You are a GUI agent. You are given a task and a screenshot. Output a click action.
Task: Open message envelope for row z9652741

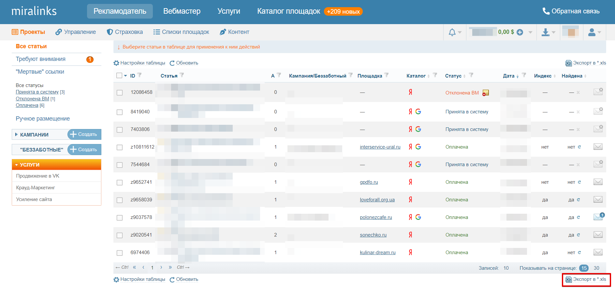pyautogui.click(x=598, y=182)
